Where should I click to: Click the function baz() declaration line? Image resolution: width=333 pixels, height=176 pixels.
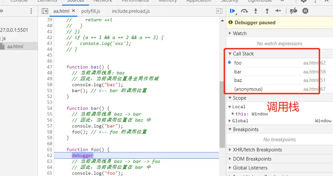coord(88,67)
